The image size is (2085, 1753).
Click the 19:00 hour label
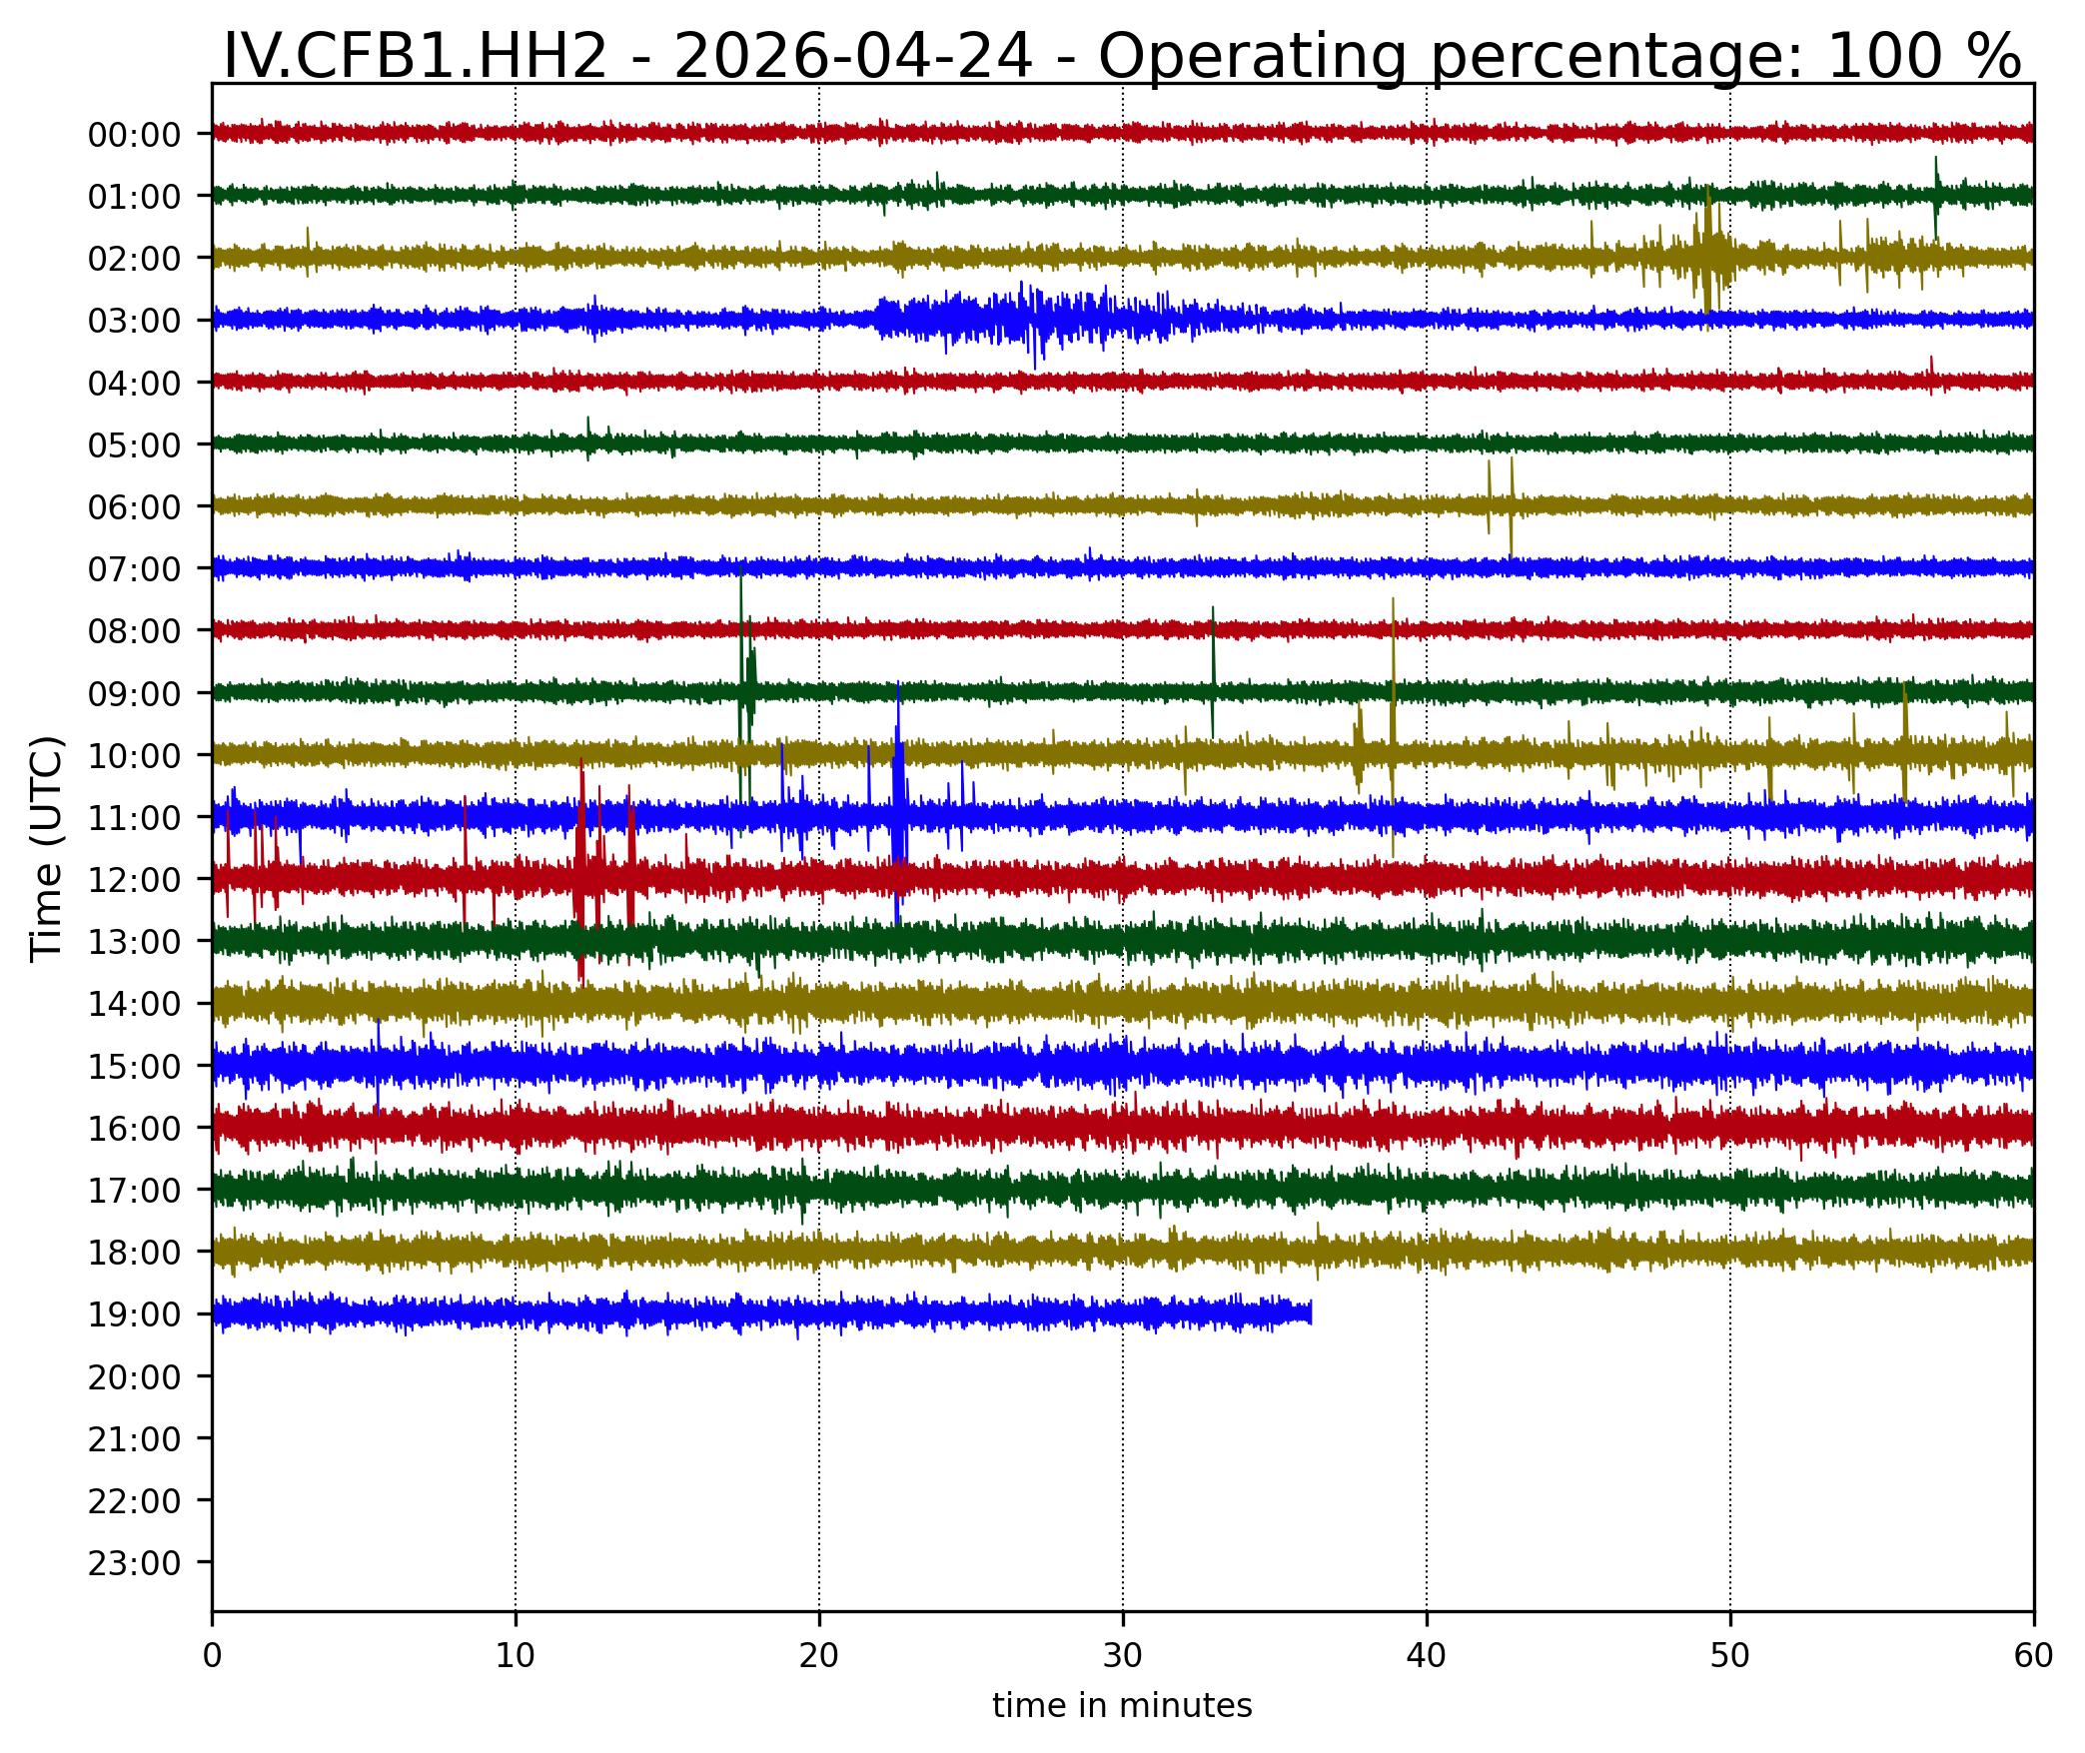[x=134, y=1315]
